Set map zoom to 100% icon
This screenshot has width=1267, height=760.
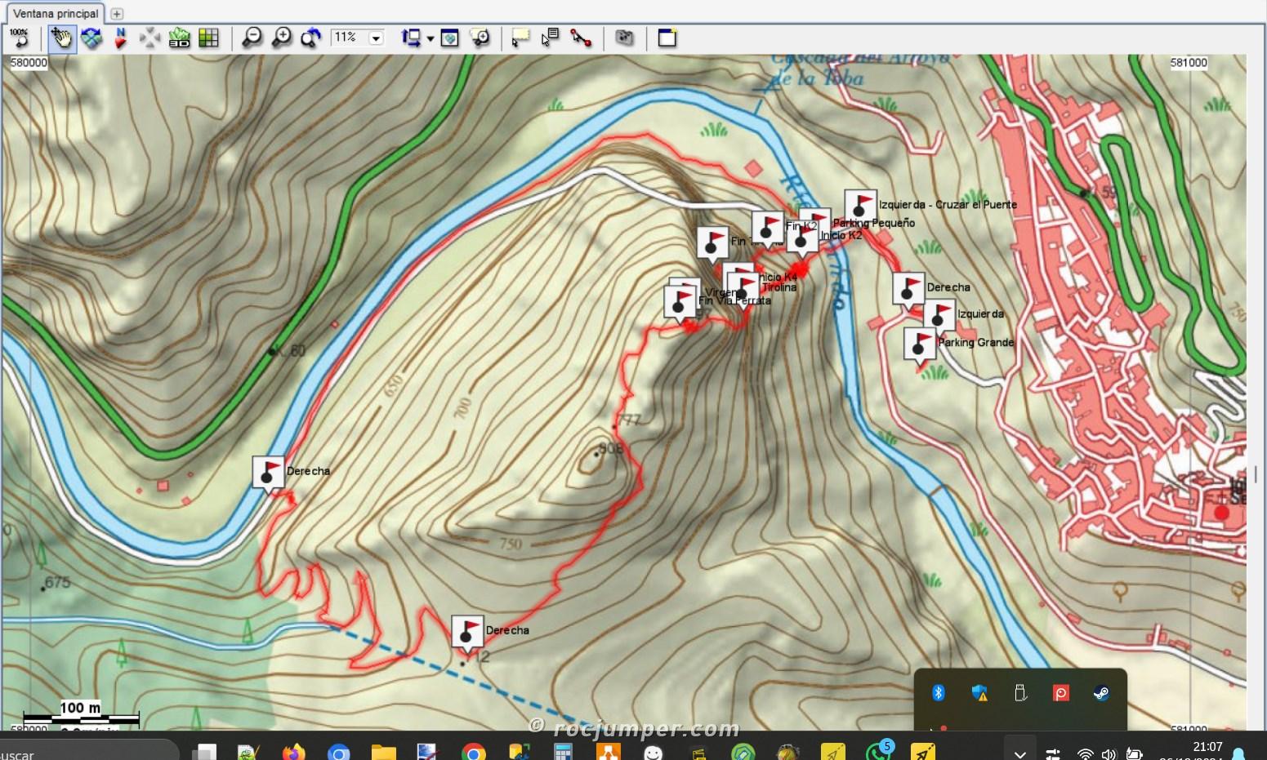click(20, 38)
